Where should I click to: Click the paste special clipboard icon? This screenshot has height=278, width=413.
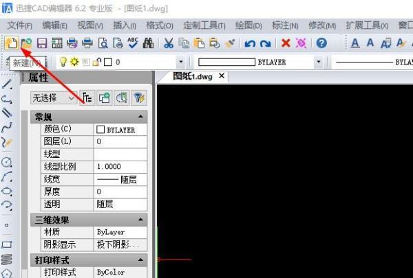tap(214, 43)
